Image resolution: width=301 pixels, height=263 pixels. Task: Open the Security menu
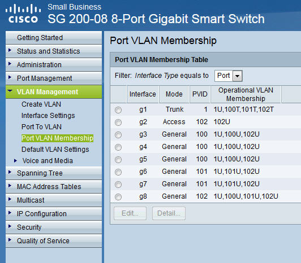click(54, 227)
